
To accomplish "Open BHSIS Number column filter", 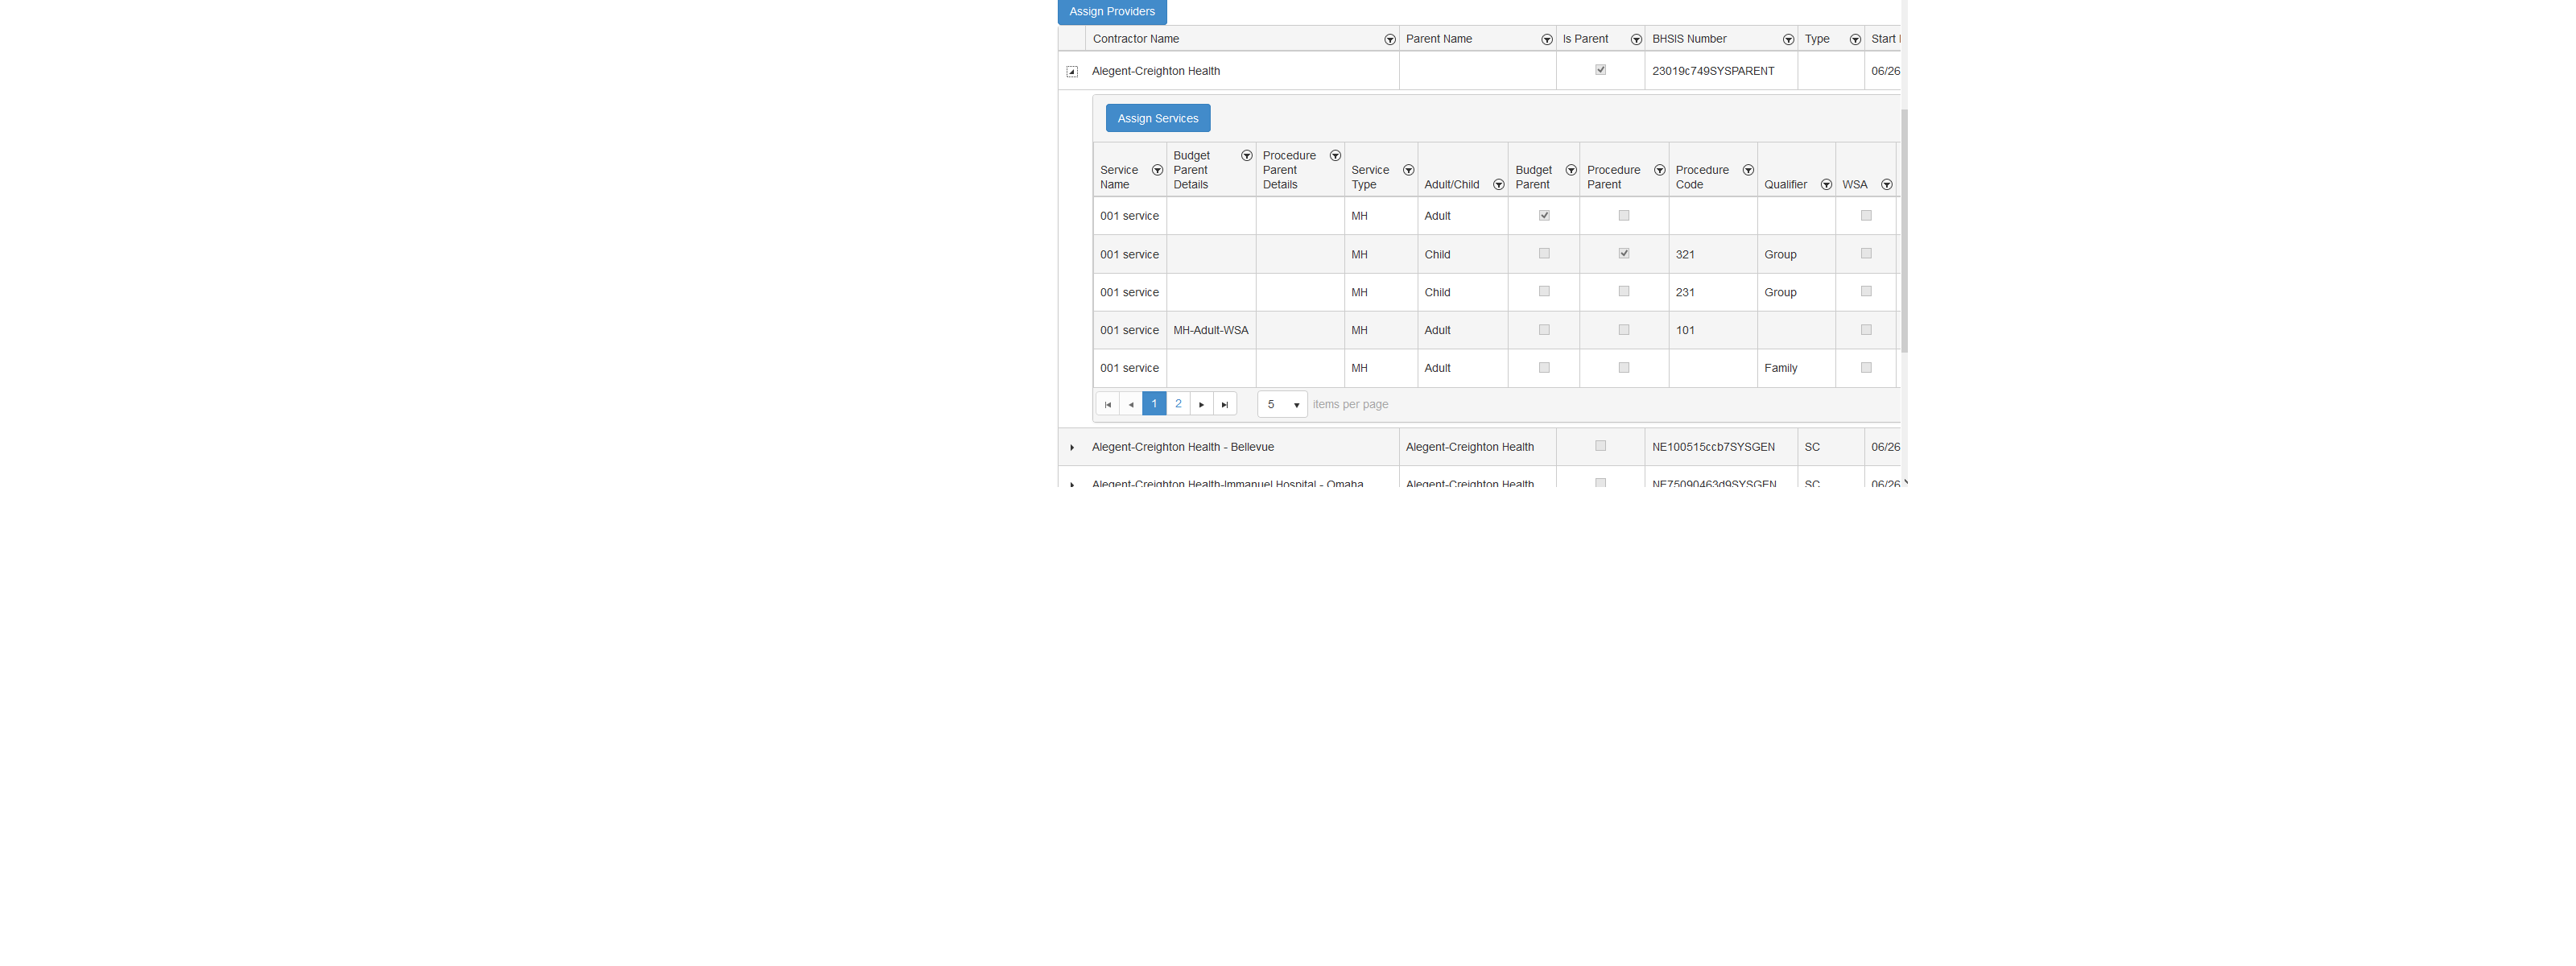I will pos(1788,40).
